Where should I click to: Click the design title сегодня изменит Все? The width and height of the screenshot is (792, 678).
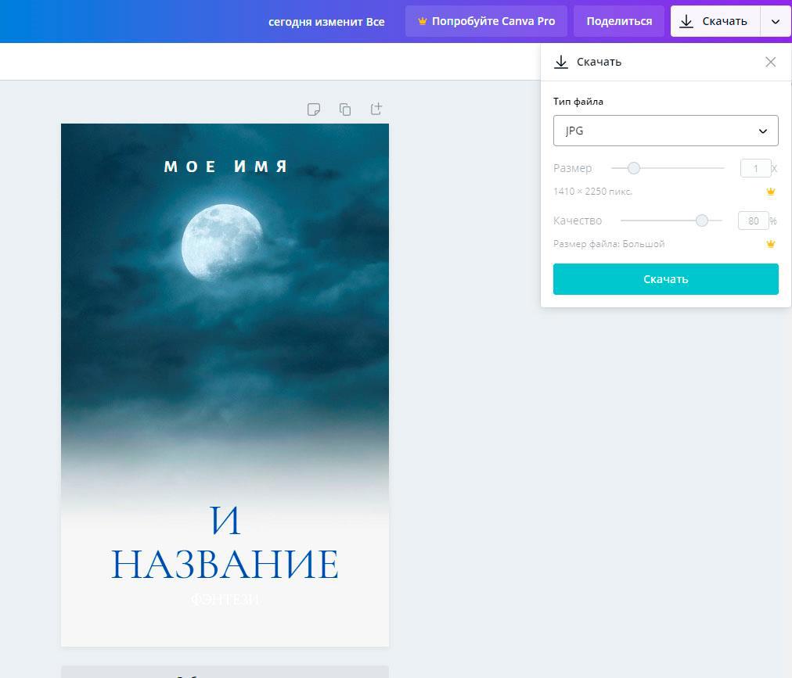pos(326,22)
